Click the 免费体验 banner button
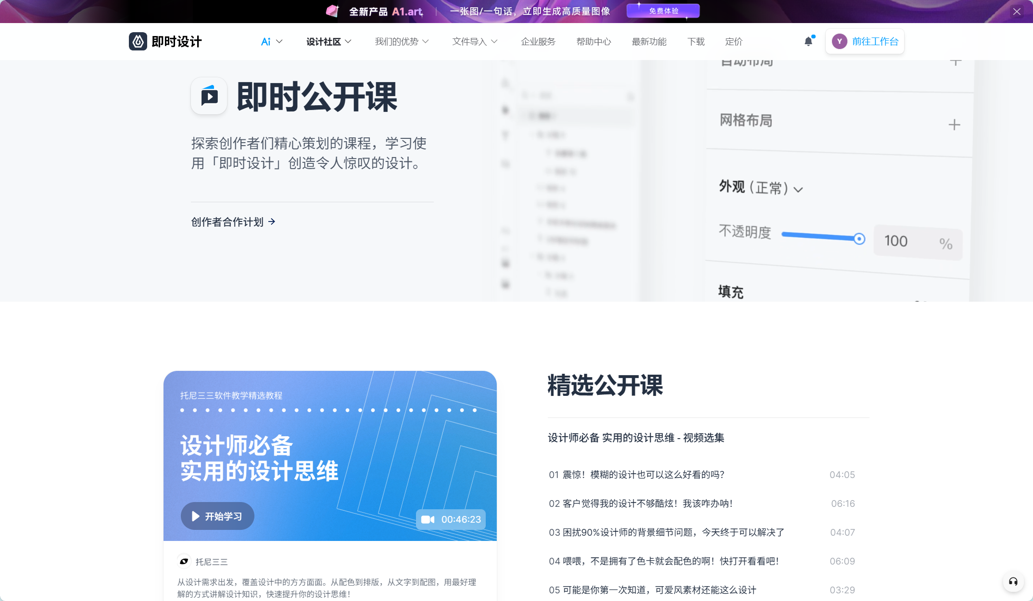 coord(663,11)
